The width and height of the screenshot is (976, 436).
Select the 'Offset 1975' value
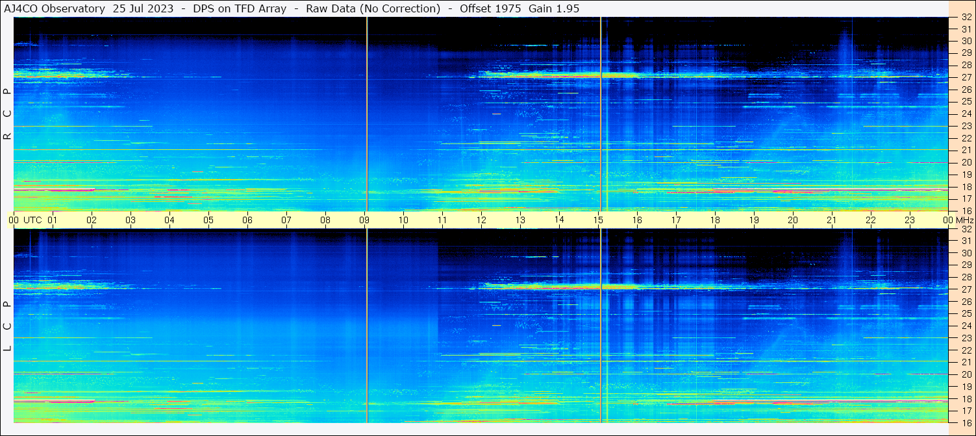(490, 8)
